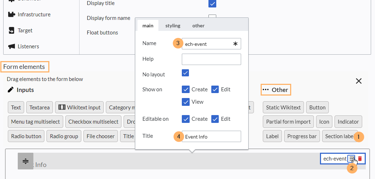The width and height of the screenshot is (375, 179).
Task: Delete the ech-event element via trash icon
Action: pos(360,158)
